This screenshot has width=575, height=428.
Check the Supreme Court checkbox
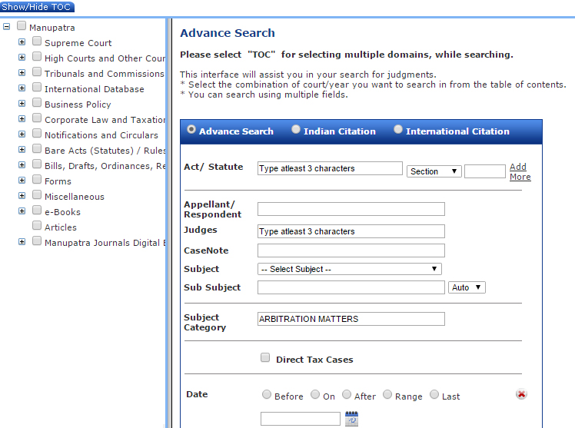(37, 41)
